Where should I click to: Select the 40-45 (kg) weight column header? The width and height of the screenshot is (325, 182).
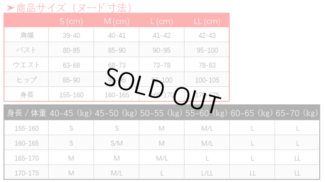click(x=71, y=113)
